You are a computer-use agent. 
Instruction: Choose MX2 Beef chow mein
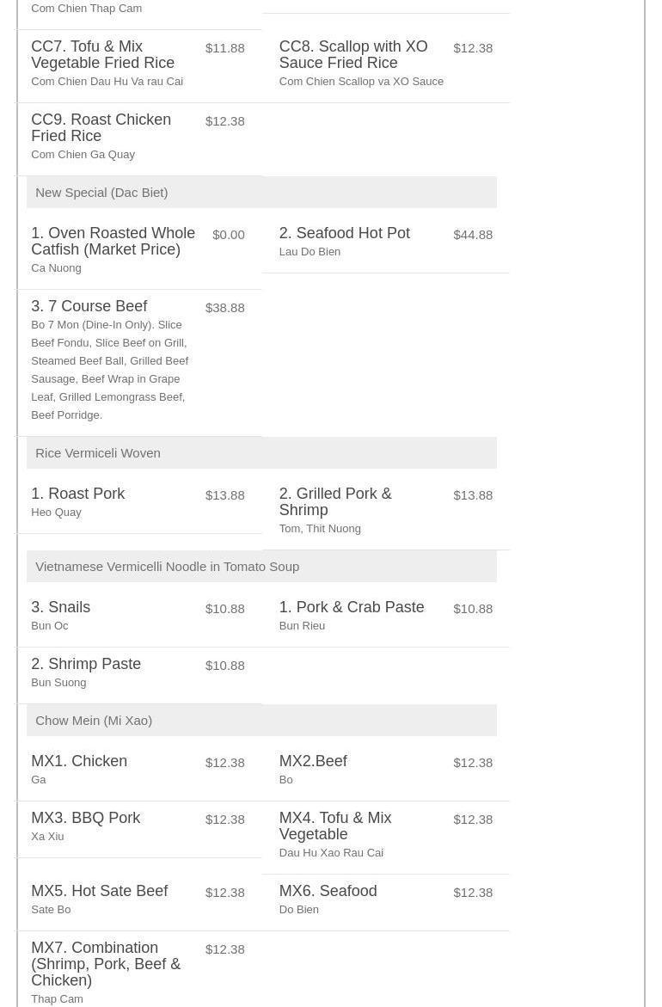[x=313, y=762]
